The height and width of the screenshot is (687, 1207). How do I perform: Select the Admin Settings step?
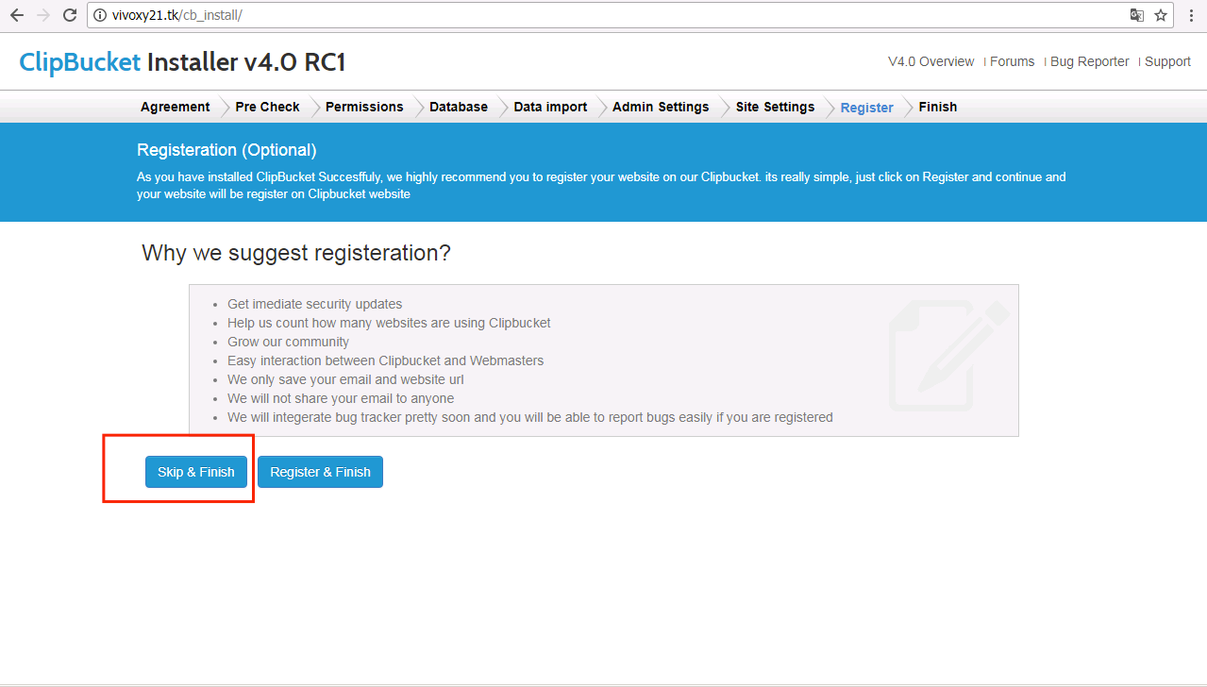pyautogui.click(x=661, y=107)
